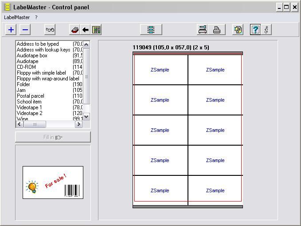Select 'CD-ROM' in the label list
Screen dimensions: 301x226
[27, 67]
